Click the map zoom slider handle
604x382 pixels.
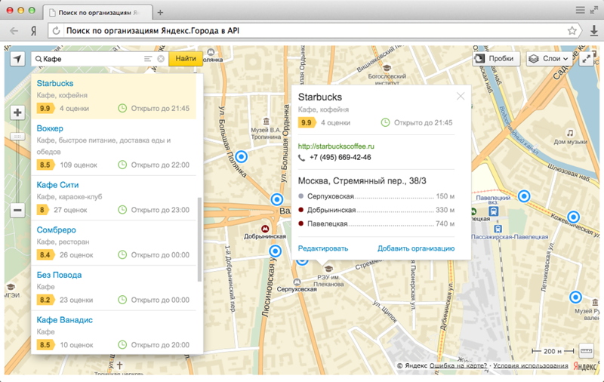(x=17, y=137)
